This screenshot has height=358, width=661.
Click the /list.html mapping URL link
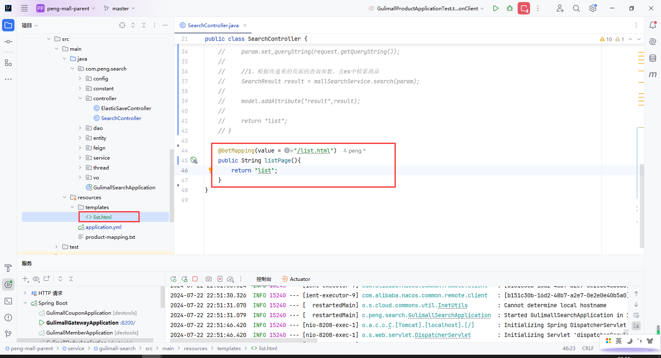pyautogui.click(x=313, y=151)
